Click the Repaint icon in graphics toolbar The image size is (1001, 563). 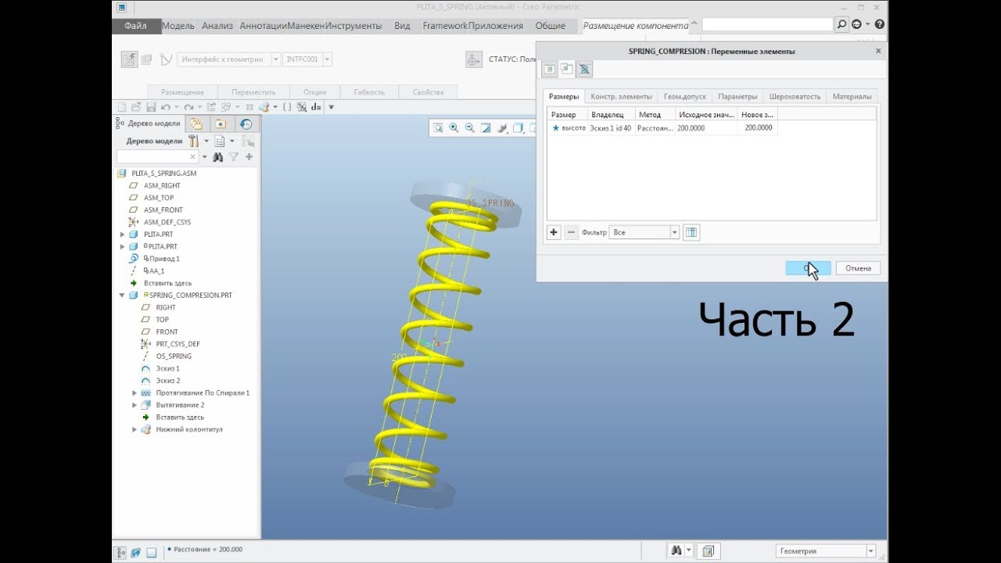(x=486, y=128)
